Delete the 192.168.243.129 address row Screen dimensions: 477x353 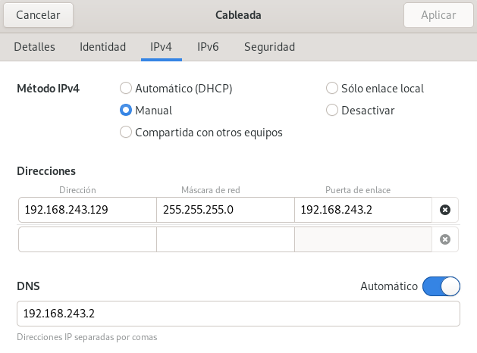445,210
